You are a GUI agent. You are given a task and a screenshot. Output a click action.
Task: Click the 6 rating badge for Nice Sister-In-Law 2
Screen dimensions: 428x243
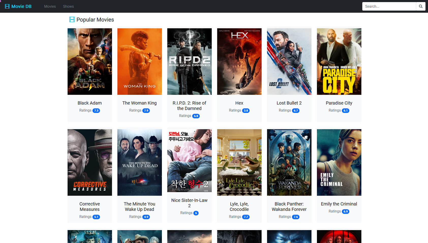(x=196, y=213)
